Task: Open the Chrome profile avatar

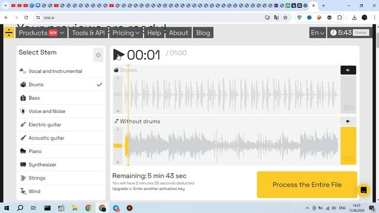Action: (x=365, y=17)
